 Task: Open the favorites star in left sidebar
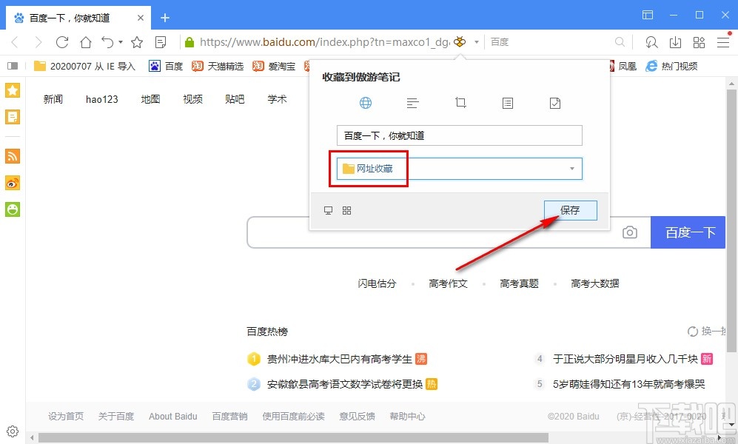pyautogui.click(x=13, y=90)
